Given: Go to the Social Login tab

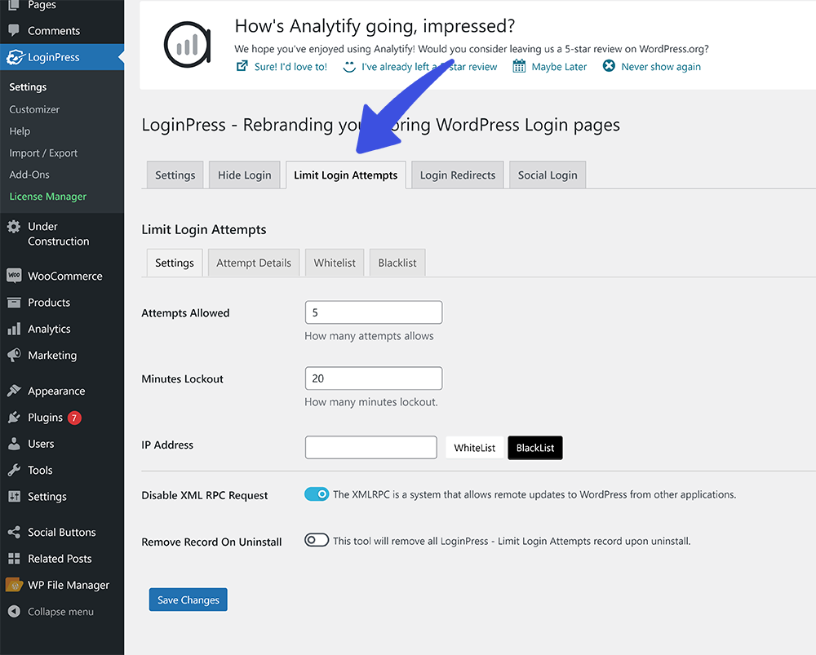Looking at the screenshot, I should pos(548,175).
